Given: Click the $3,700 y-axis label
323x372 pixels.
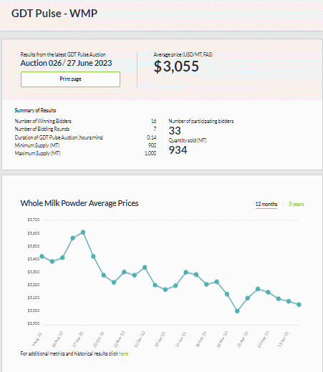Looking at the screenshot, I should pyautogui.click(x=34, y=220).
